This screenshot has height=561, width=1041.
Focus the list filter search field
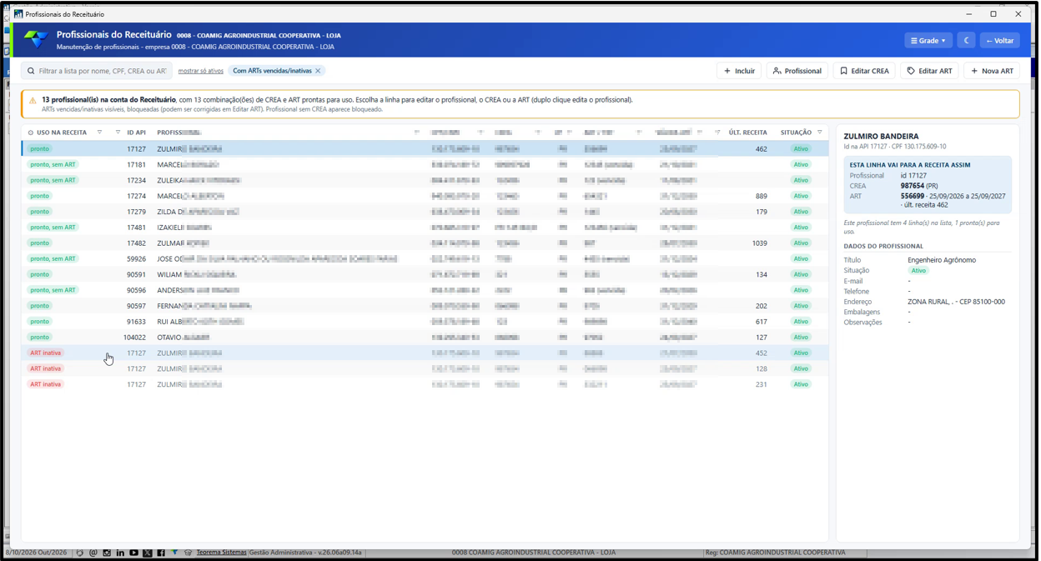click(97, 71)
